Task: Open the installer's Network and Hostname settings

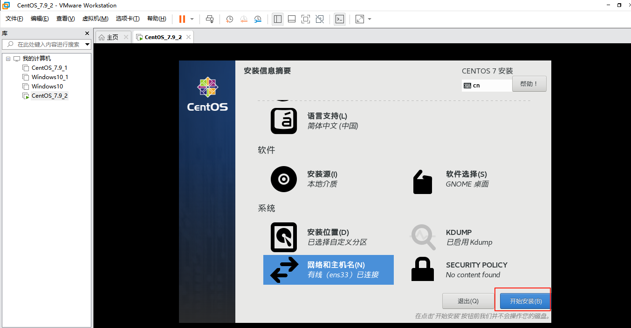Action: [x=329, y=270]
